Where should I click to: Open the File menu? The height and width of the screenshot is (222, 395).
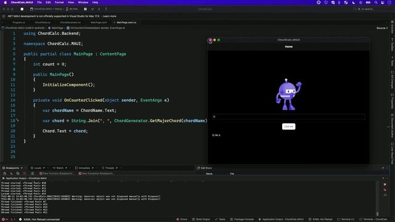[x=39, y=2]
